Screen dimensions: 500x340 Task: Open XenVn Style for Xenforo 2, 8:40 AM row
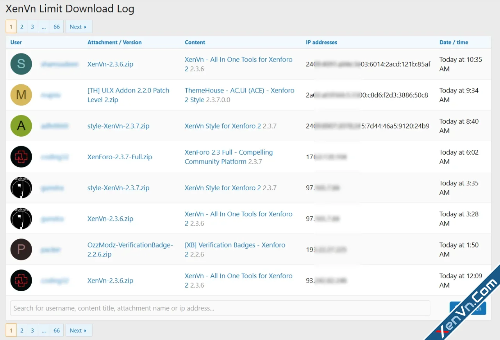(223, 126)
